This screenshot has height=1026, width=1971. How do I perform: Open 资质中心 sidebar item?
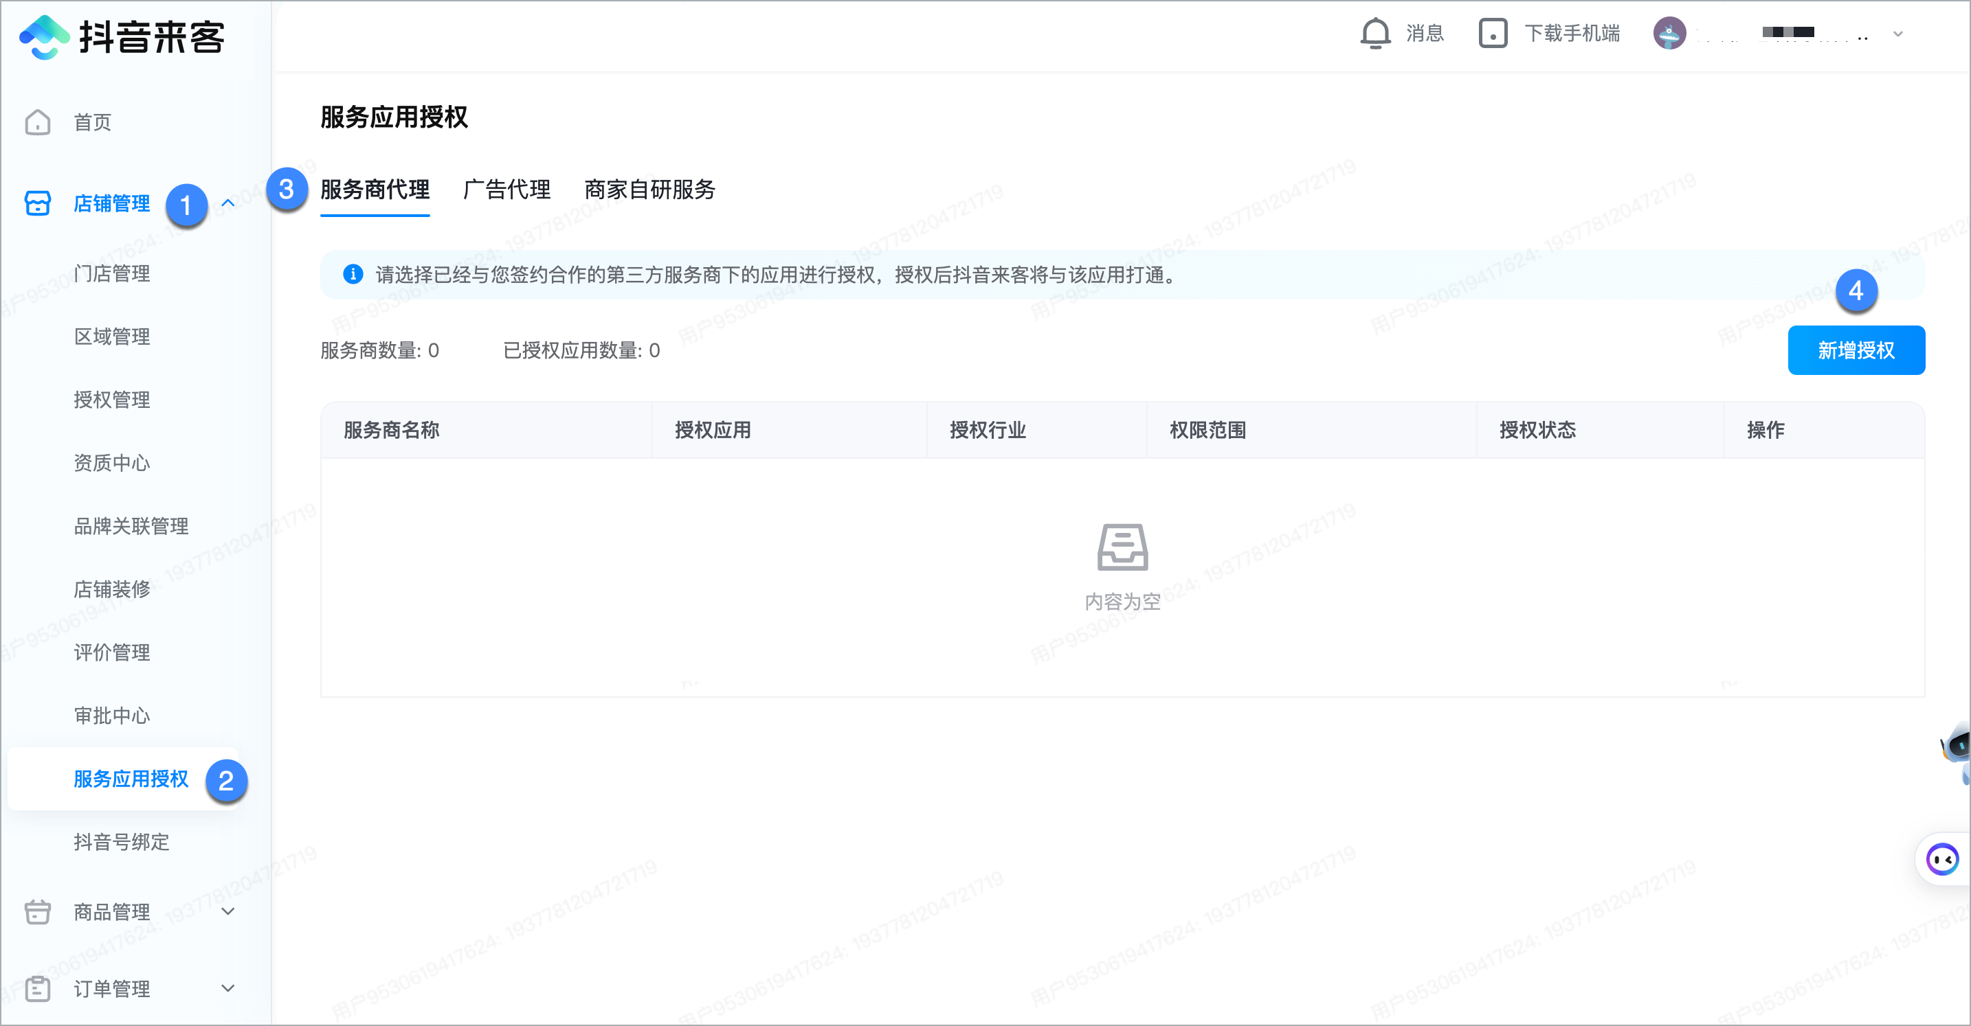[112, 463]
